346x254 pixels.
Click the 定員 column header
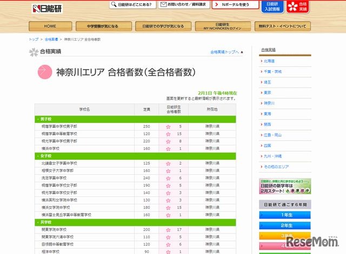[147, 109]
